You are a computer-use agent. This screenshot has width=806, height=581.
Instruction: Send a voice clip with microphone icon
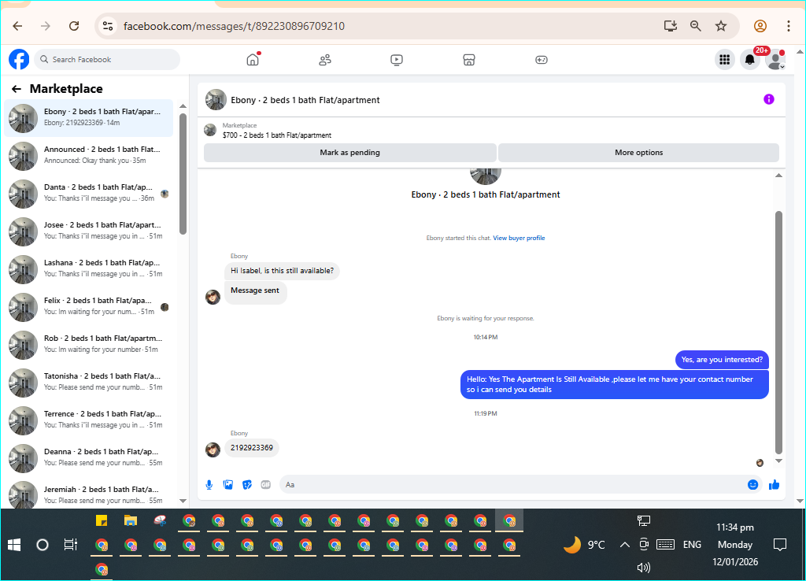(209, 484)
